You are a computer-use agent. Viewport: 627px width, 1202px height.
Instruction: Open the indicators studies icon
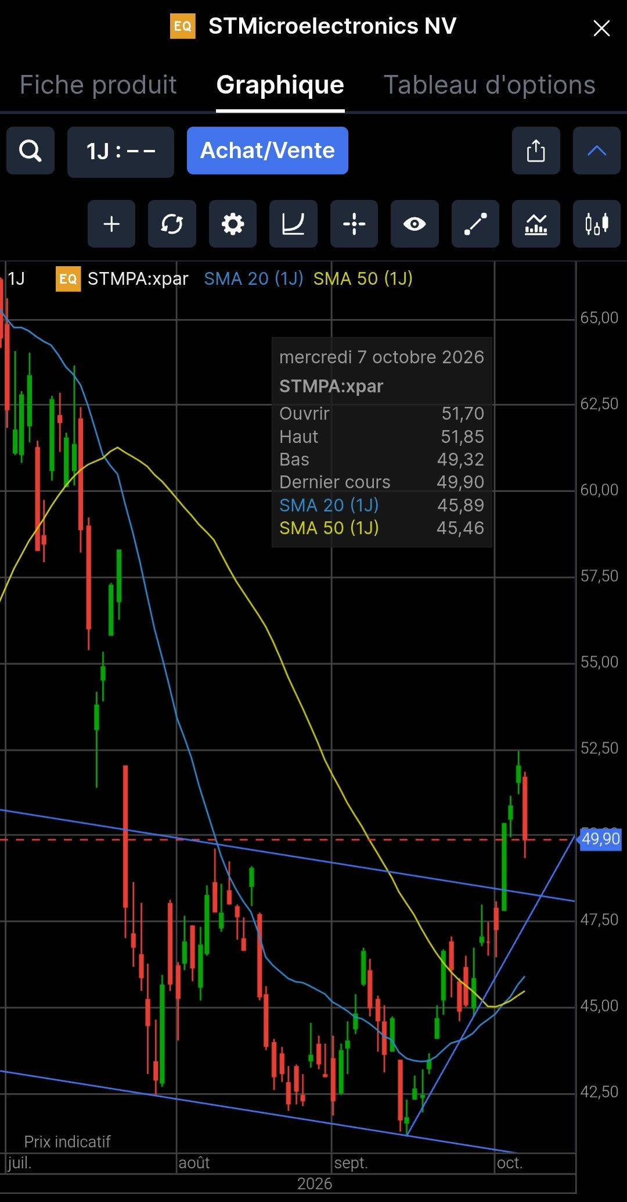pos(536,224)
